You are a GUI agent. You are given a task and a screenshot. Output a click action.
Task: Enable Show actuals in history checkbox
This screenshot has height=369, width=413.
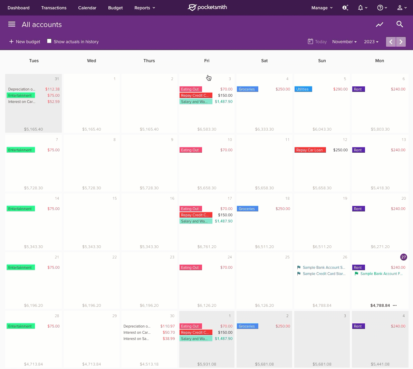(49, 41)
